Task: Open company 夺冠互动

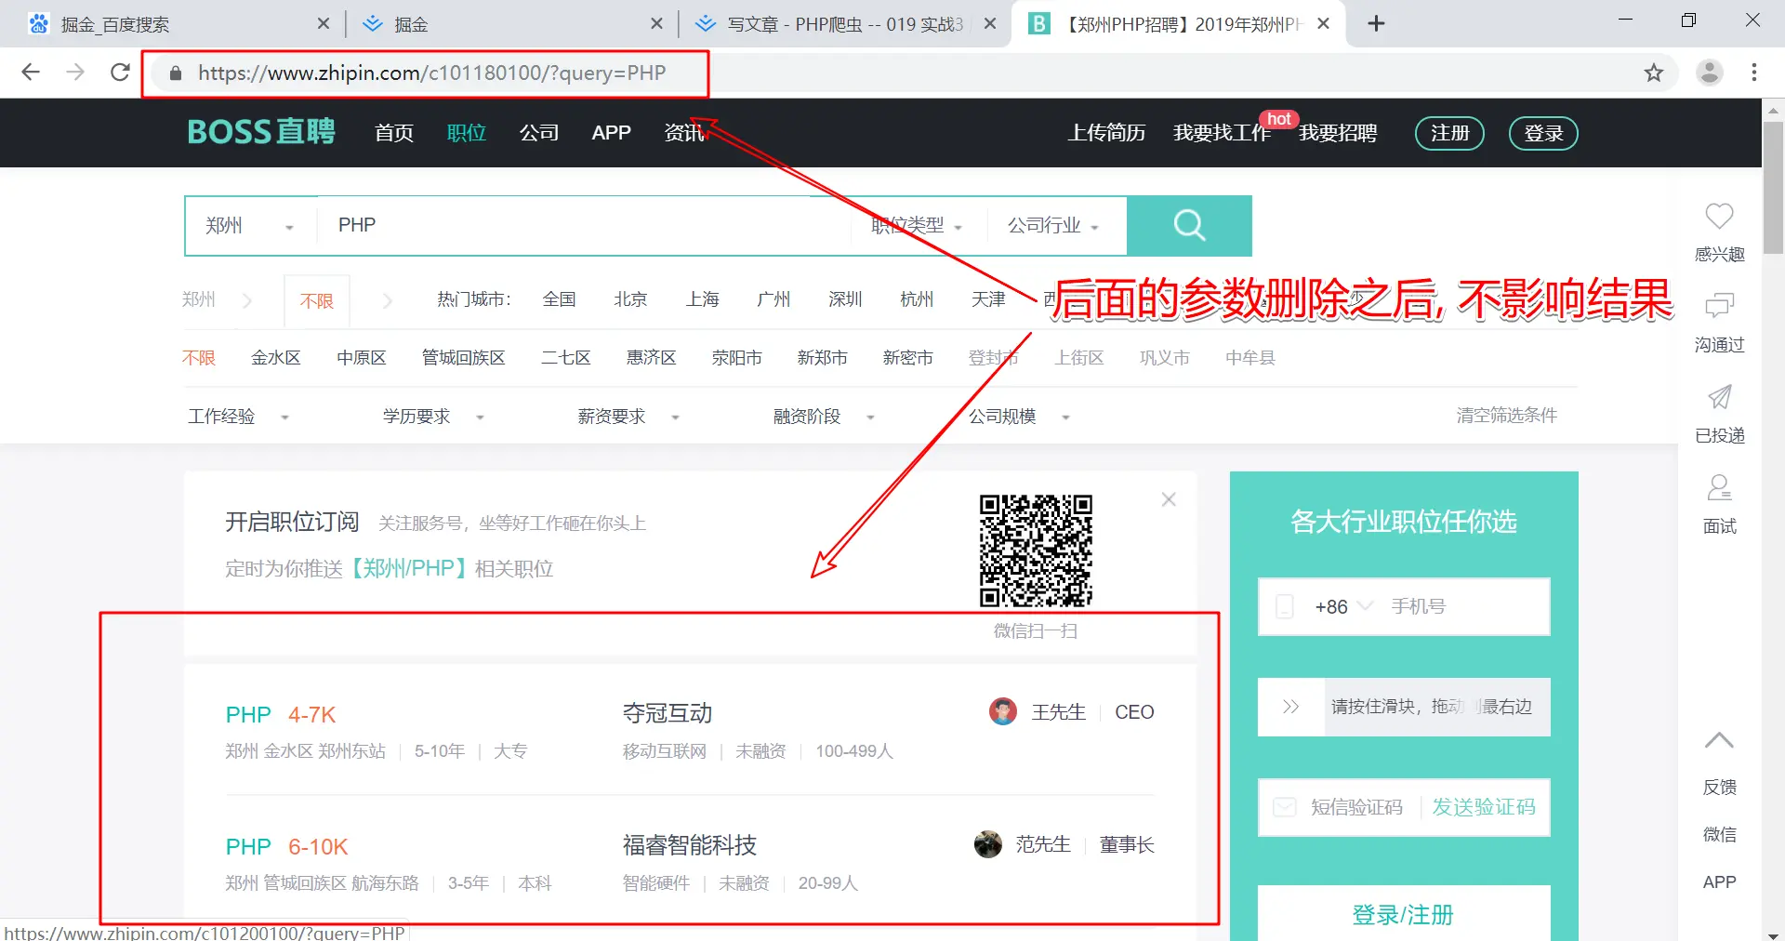Action: point(668,713)
